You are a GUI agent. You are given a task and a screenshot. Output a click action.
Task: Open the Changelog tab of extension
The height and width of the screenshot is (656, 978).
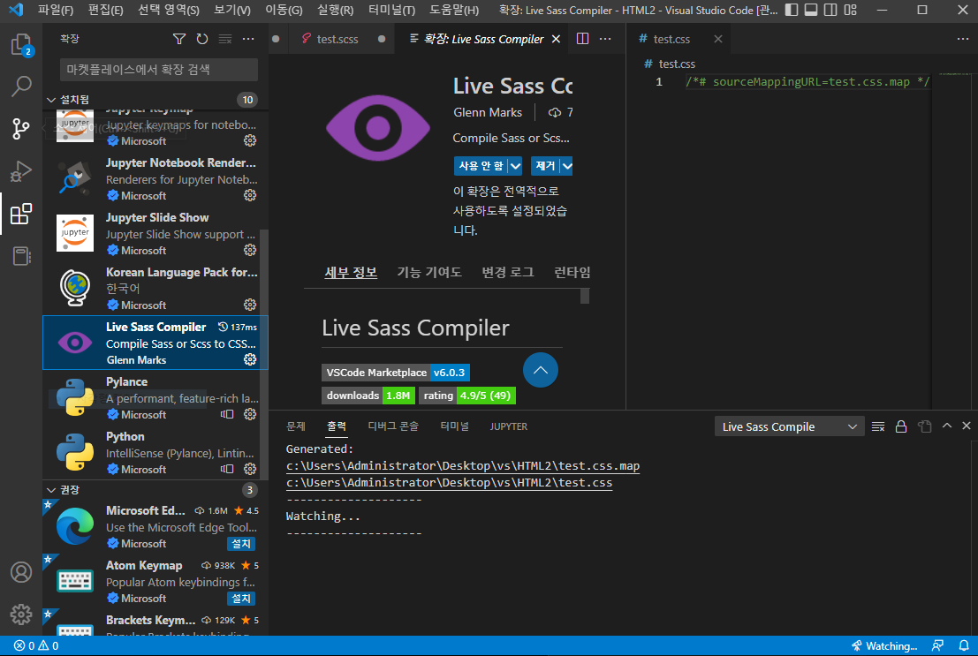click(x=508, y=273)
